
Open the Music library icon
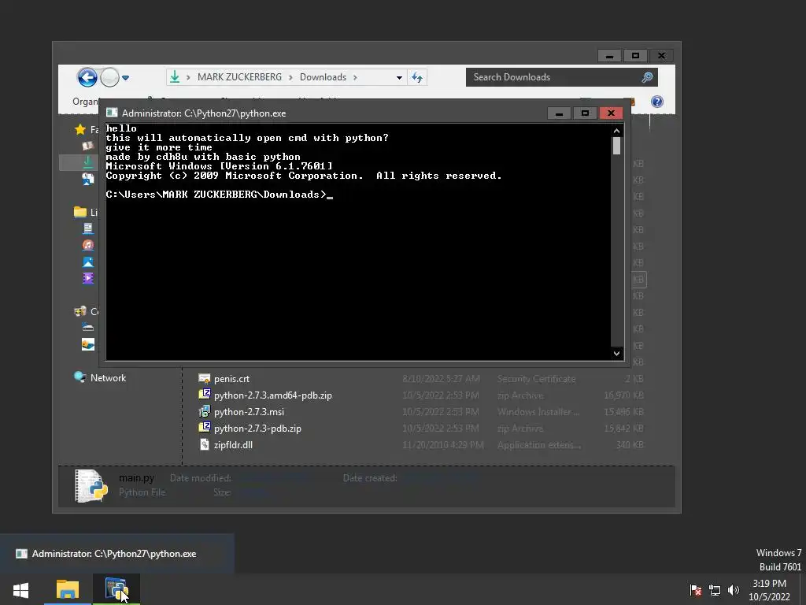[88, 245]
